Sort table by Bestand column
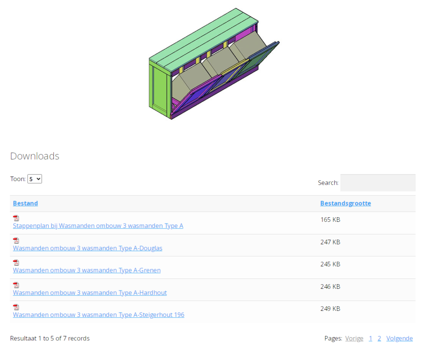This screenshot has height=355, width=427. 25,204
